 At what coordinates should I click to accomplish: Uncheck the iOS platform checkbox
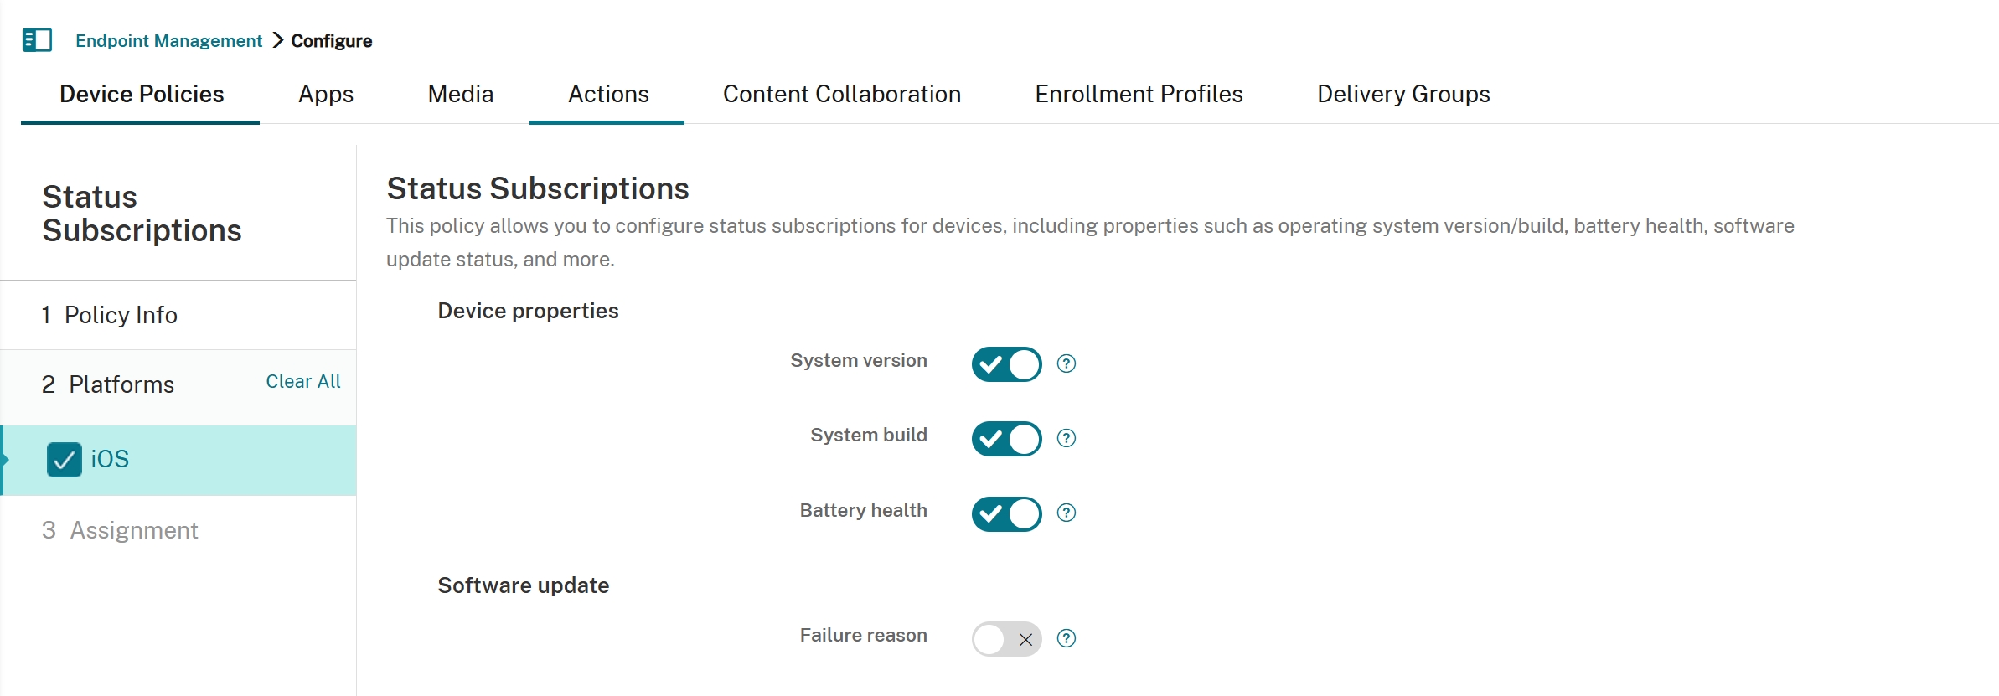[64, 459]
